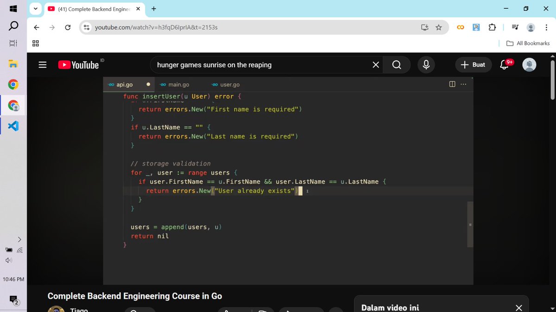Click the YouTube search magnifier button

tap(396, 65)
